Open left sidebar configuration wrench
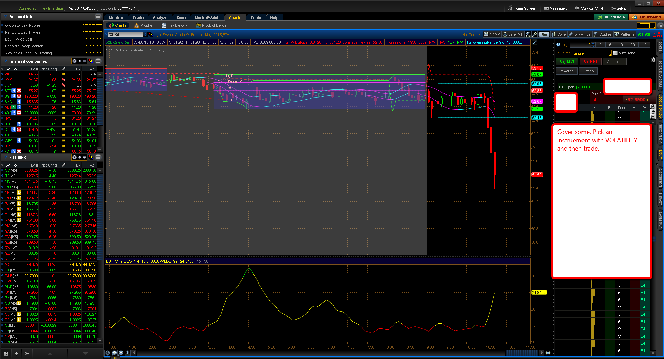Image resolution: width=664 pixels, height=359 pixels. tap(27, 353)
